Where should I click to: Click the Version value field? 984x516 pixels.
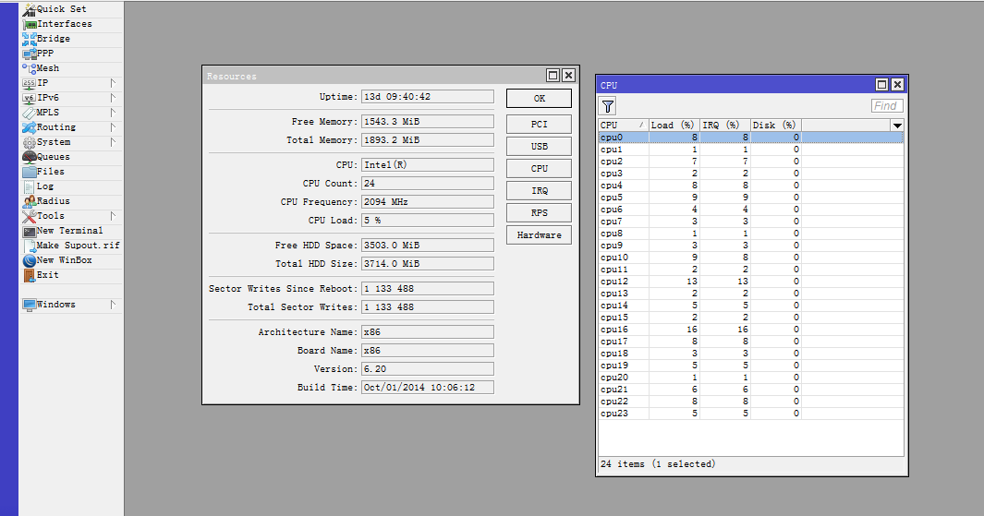[x=428, y=368]
